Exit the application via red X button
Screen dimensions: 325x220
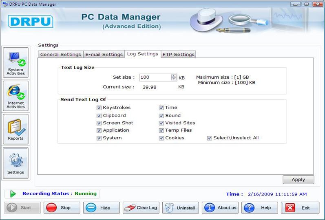coord(300,207)
